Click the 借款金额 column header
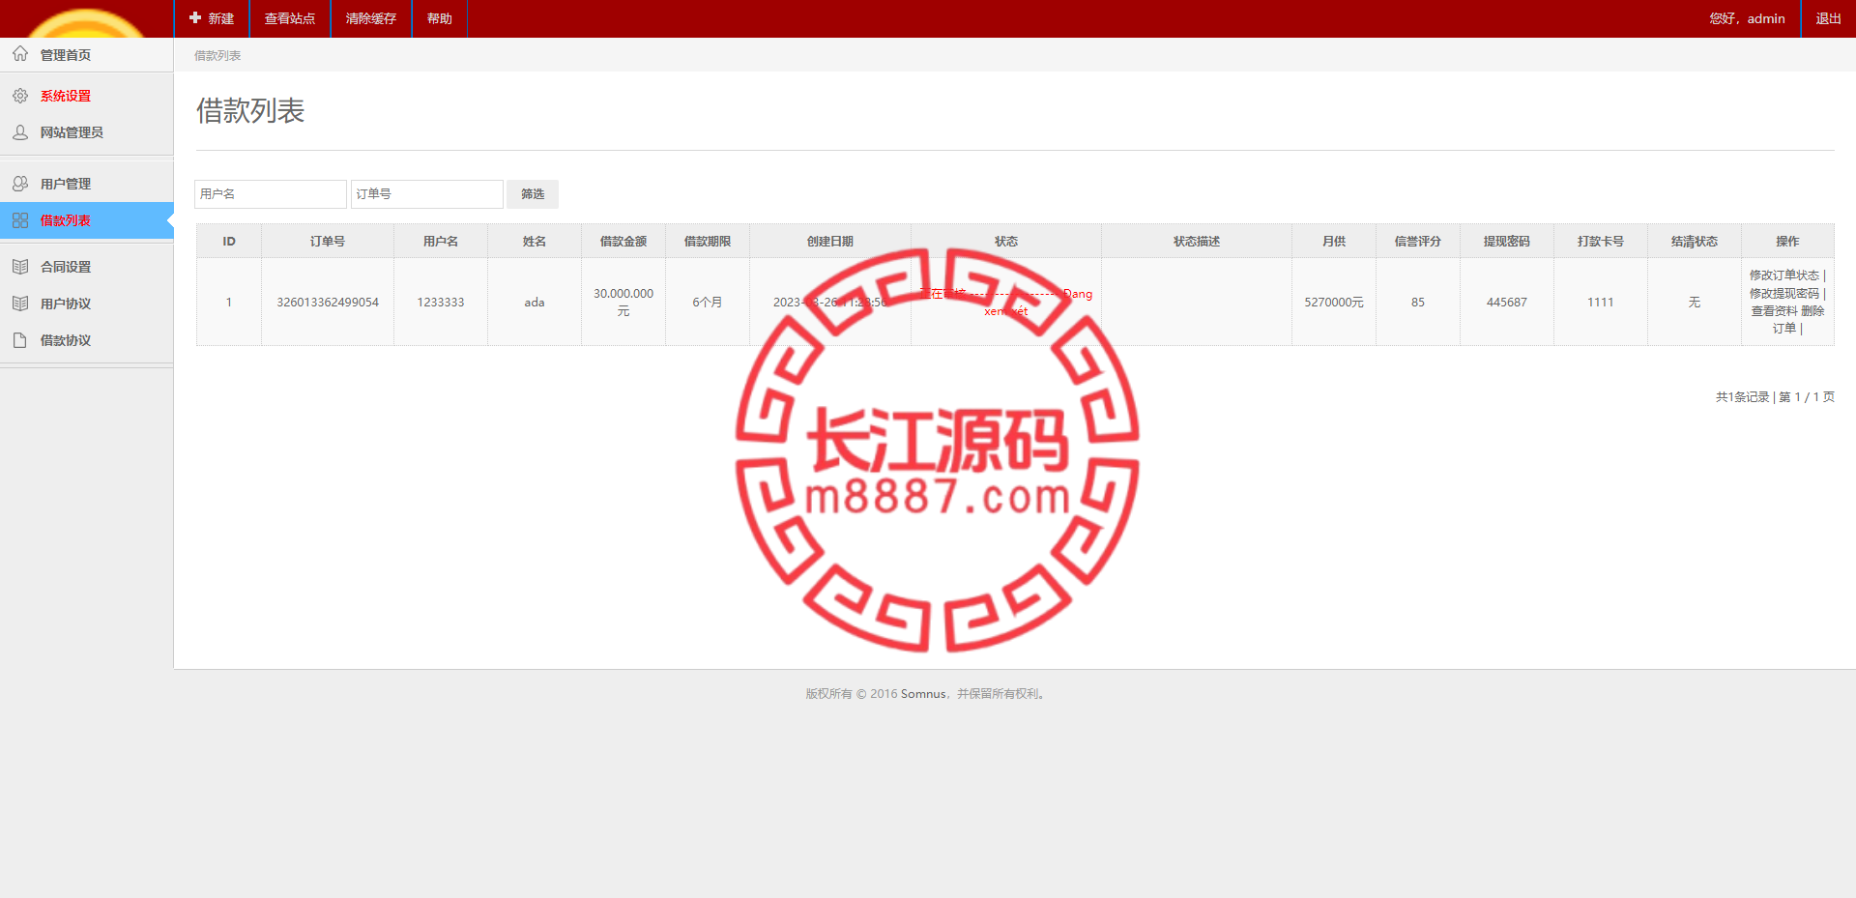This screenshot has height=898, width=1856. click(623, 241)
